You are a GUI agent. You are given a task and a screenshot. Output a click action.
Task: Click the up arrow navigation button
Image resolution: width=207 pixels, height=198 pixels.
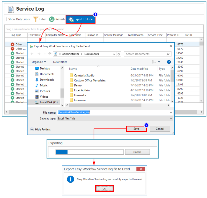pyautogui.click(x=50, y=54)
